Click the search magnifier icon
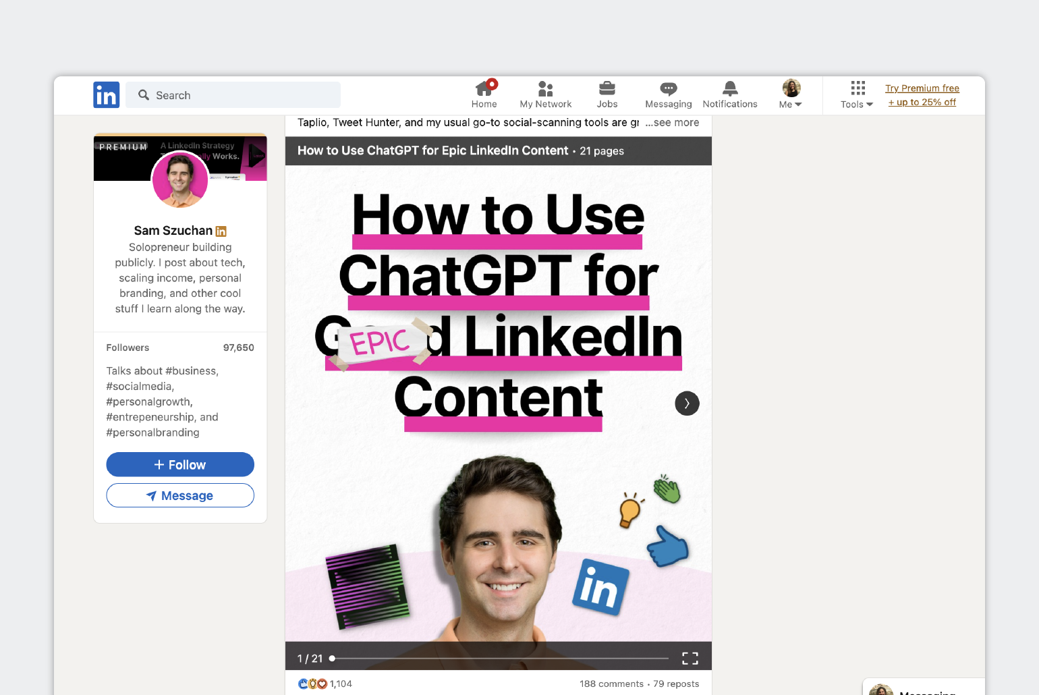This screenshot has height=695, width=1039. 144,95
